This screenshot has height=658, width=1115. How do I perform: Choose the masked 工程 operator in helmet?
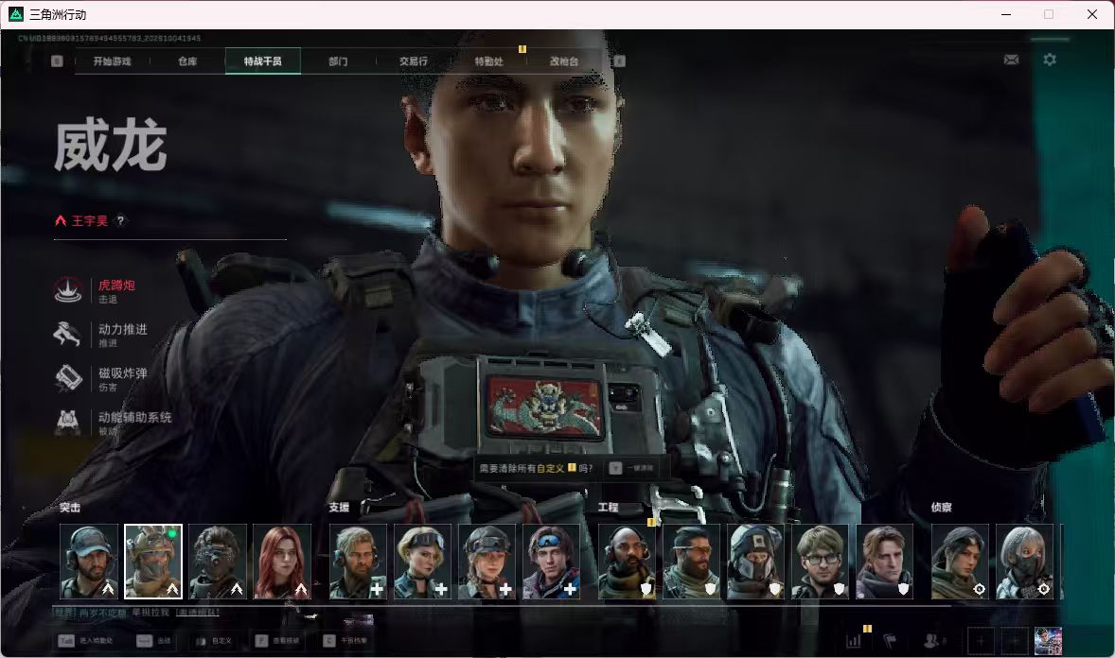point(756,562)
